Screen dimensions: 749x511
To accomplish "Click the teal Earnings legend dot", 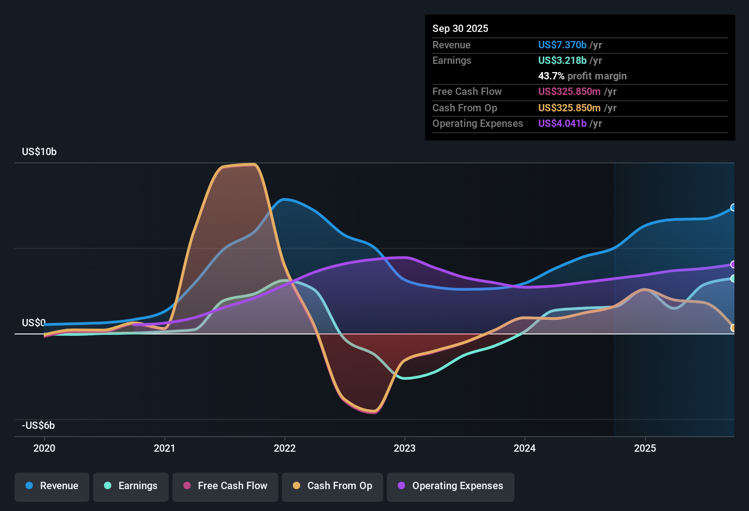I will pyautogui.click(x=108, y=486).
